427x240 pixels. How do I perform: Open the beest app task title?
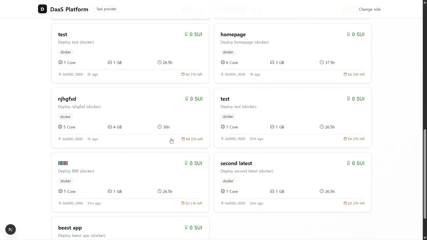coord(70,228)
